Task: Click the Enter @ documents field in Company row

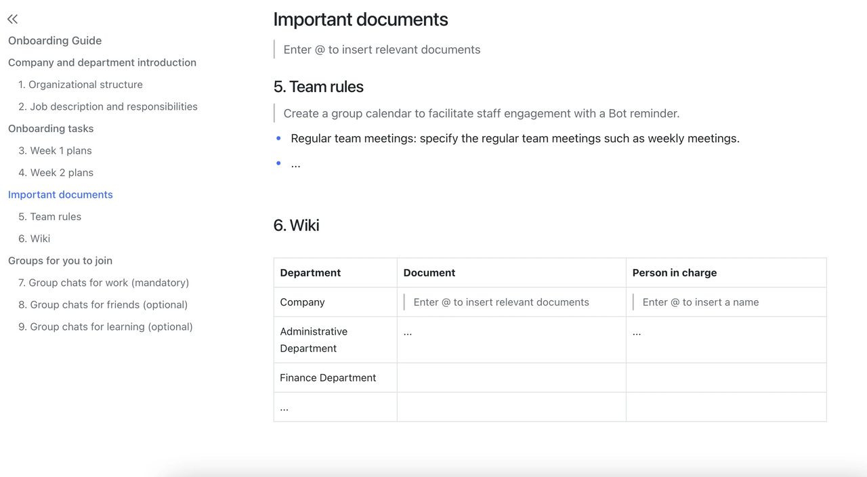Action: point(501,302)
